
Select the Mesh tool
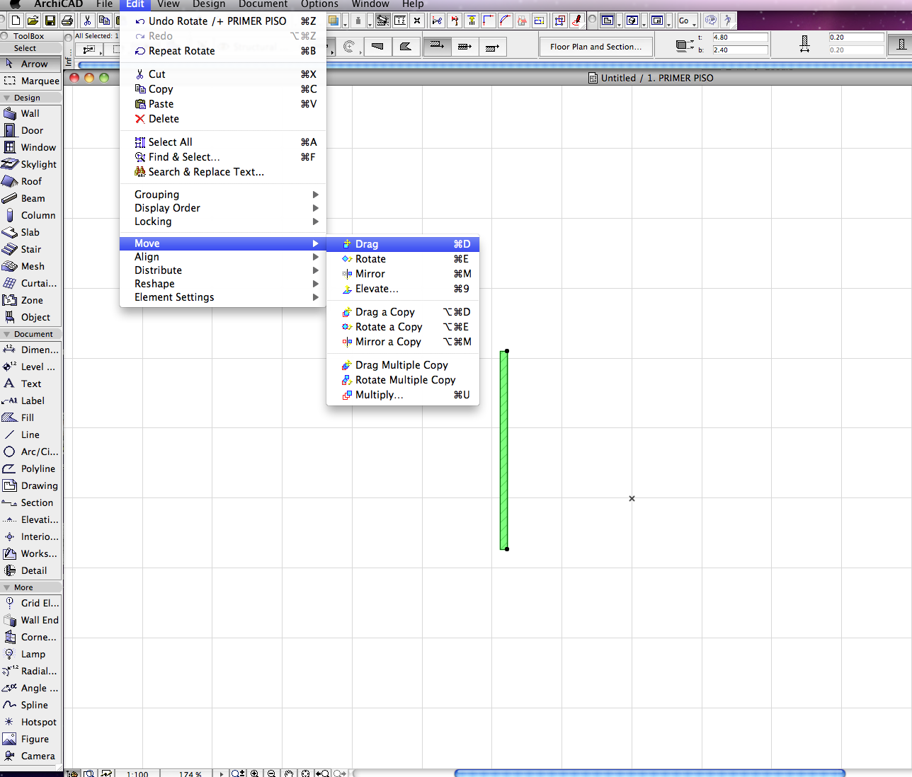(x=31, y=266)
